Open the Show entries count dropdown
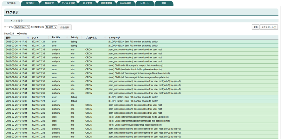 [x=15, y=33]
